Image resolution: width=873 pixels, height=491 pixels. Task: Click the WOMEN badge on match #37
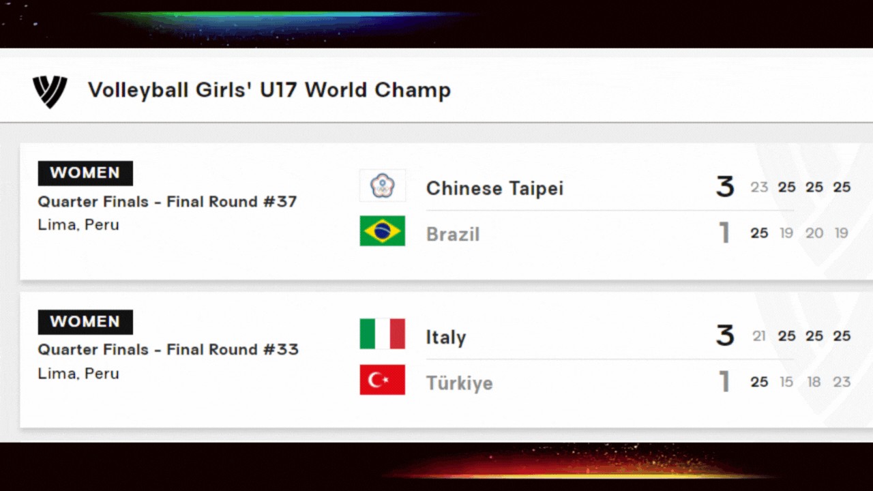click(x=85, y=173)
